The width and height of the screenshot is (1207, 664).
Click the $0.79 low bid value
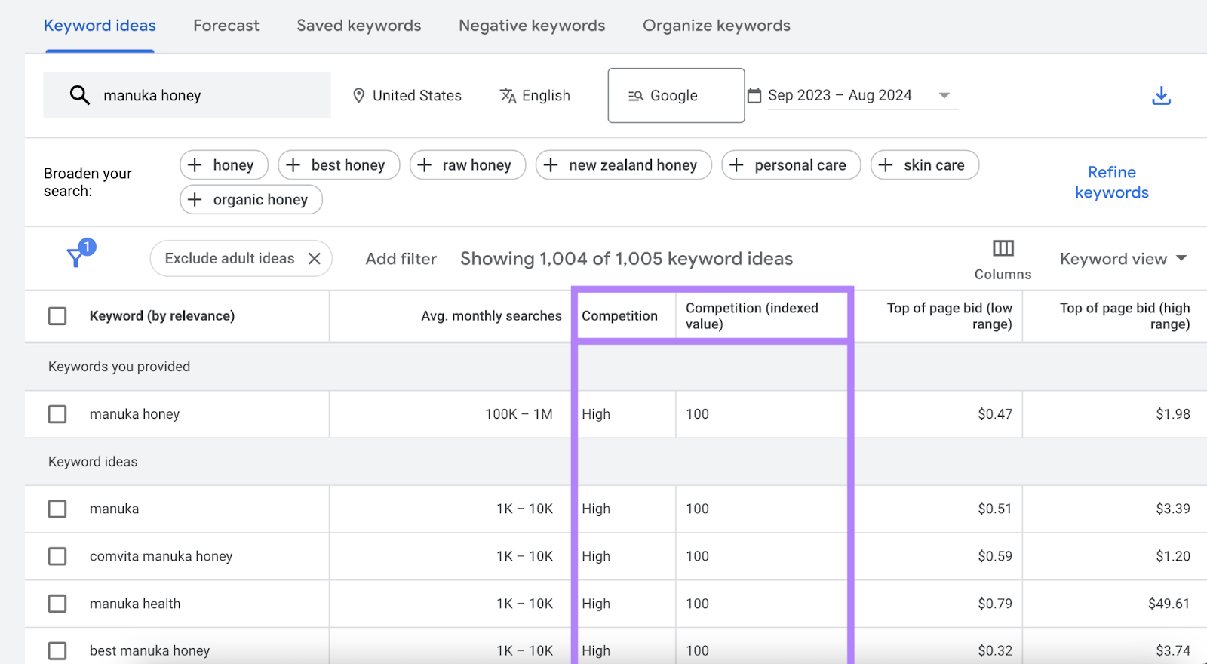[x=995, y=604]
